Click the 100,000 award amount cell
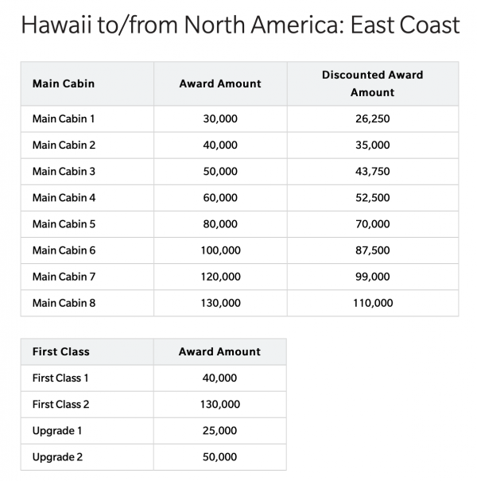This screenshot has height=481, width=477. click(220, 250)
